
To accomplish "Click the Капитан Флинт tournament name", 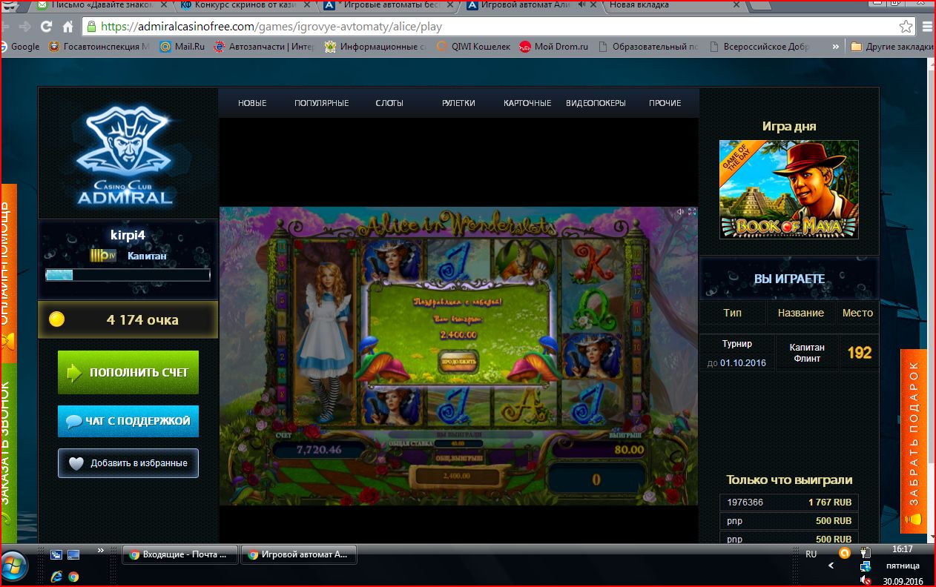I will tap(805, 352).
